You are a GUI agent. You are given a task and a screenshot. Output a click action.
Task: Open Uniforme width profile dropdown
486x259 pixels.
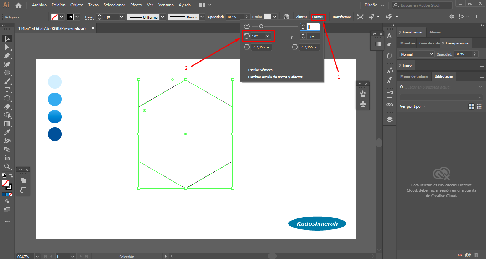tap(163, 17)
